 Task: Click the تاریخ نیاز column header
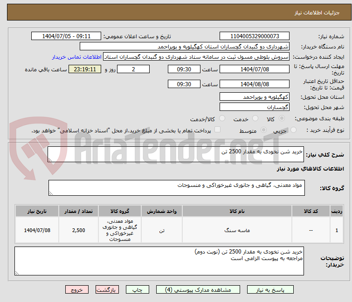point(37,211)
